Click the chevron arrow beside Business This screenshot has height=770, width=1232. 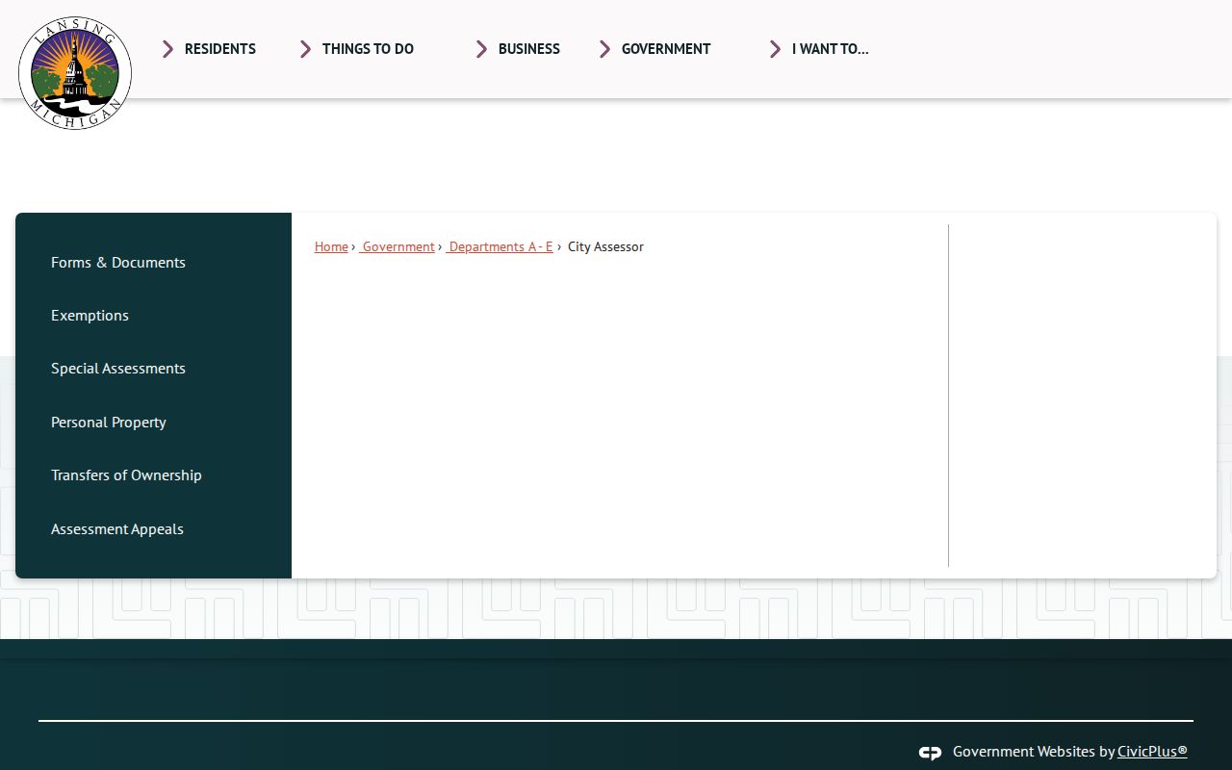click(x=481, y=49)
